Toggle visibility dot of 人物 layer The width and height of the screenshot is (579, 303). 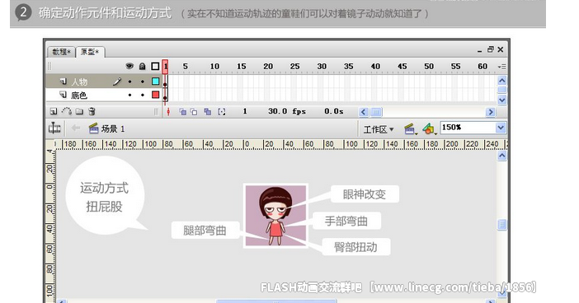[x=129, y=82]
